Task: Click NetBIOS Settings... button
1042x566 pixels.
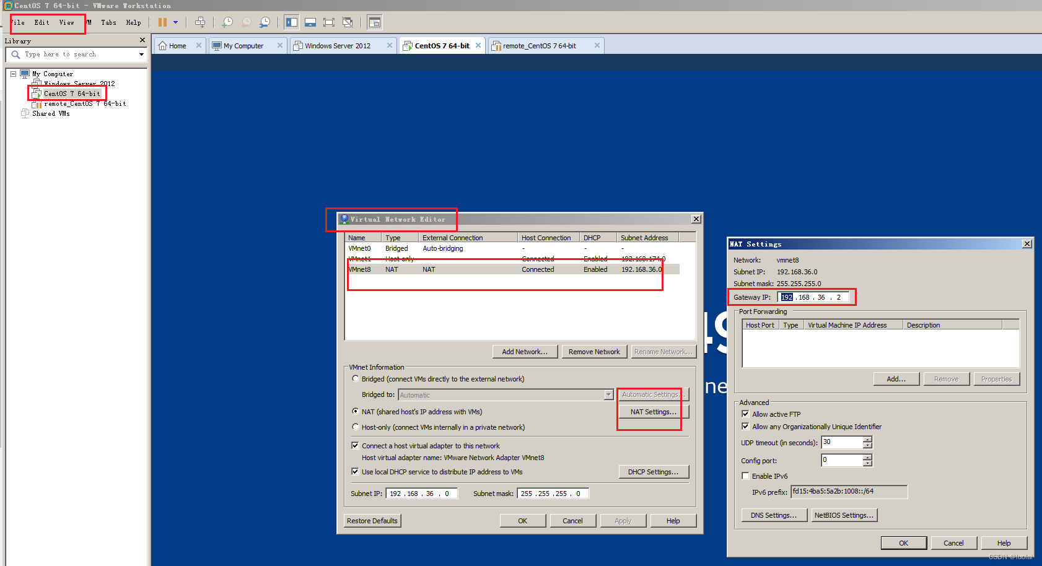Action: click(x=844, y=515)
